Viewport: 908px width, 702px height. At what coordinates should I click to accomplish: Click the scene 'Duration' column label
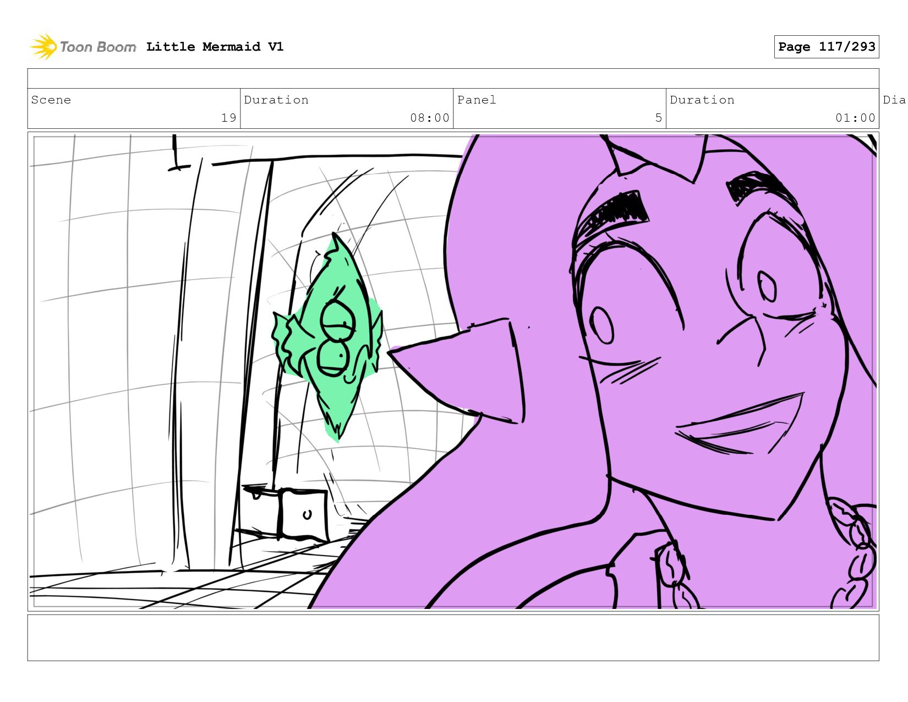click(276, 100)
